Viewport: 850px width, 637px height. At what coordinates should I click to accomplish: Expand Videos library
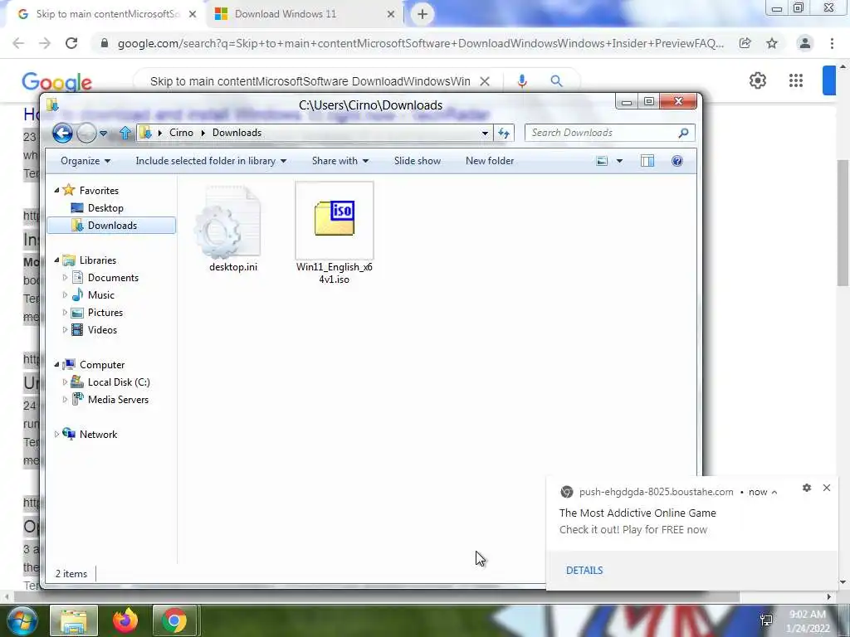tap(65, 330)
